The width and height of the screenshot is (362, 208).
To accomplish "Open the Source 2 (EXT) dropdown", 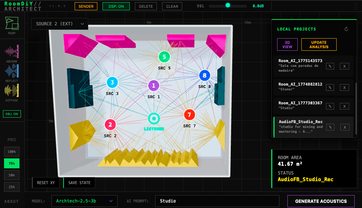I will click(60, 24).
